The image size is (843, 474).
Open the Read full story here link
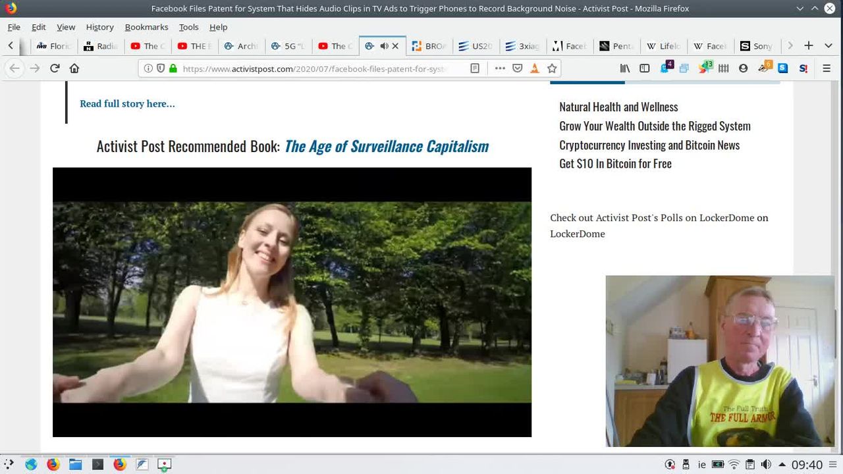127,103
